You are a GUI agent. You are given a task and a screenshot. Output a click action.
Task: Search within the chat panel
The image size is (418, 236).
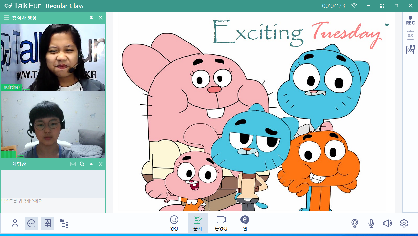[82, 164]
